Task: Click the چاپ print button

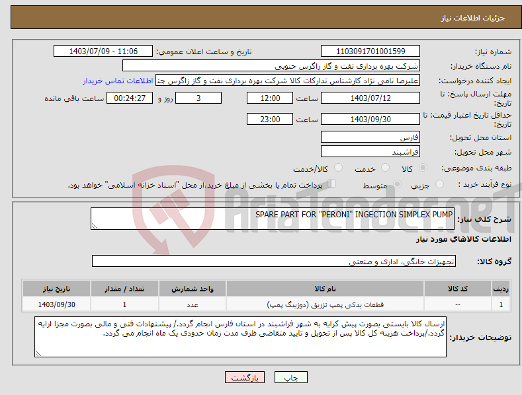Action: coord(291,377)
